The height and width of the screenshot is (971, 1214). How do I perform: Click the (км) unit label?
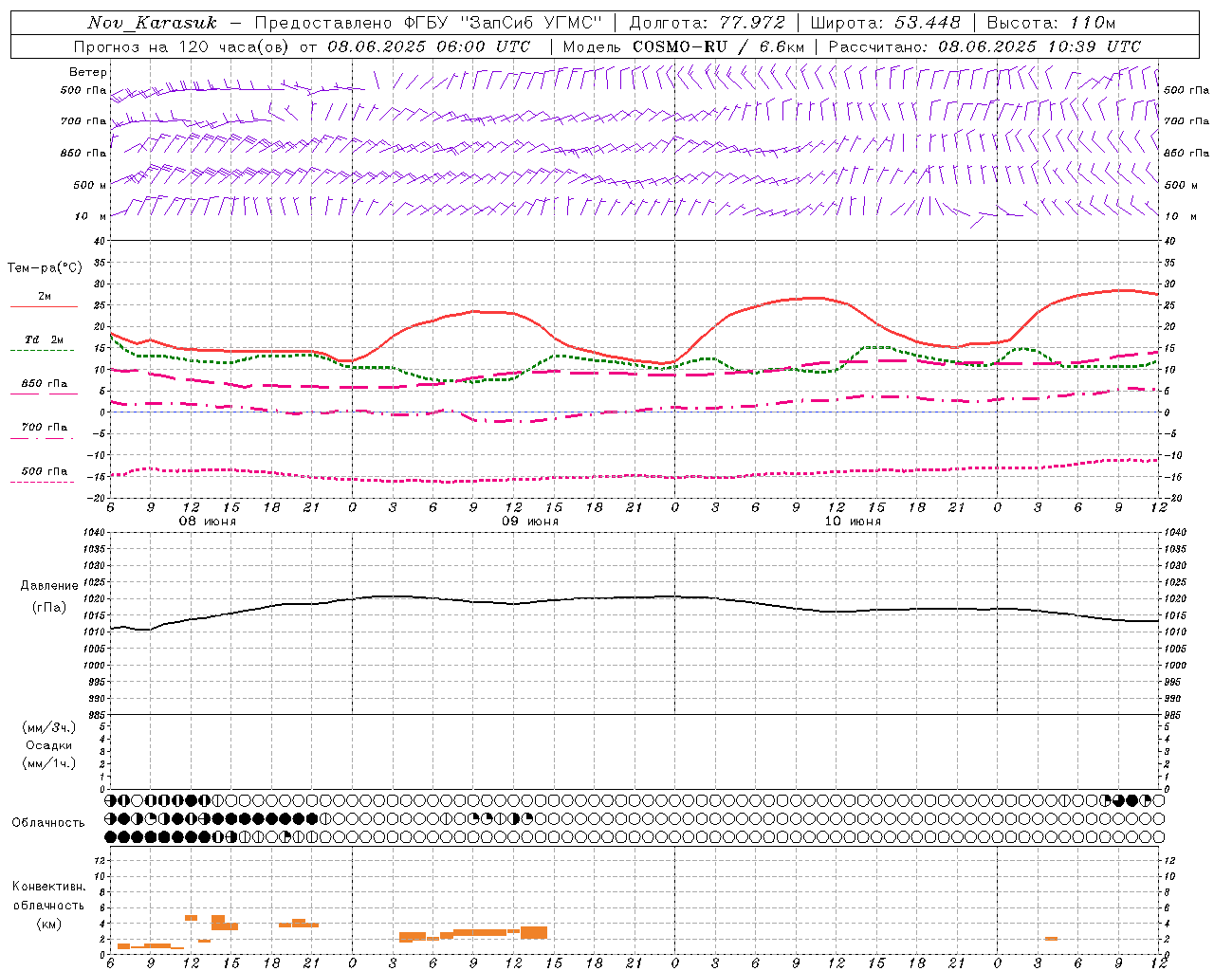point(48,924)
